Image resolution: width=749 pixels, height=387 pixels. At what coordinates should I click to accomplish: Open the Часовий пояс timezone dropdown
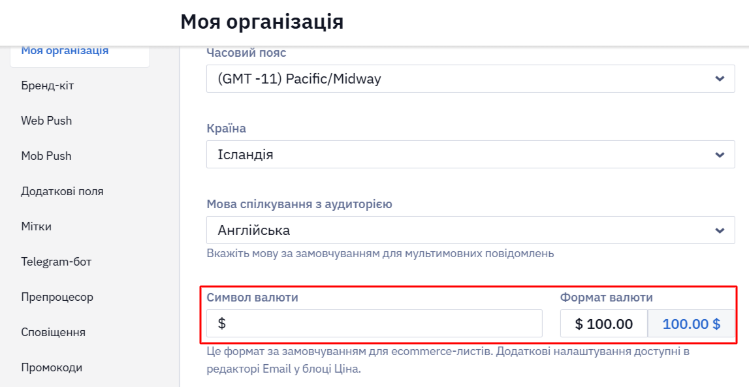pyautogui.click(x=471, y=79)
